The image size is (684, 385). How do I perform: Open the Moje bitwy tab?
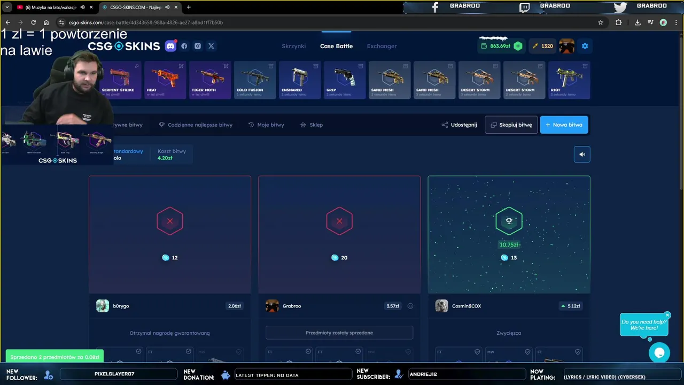(266, 125)
